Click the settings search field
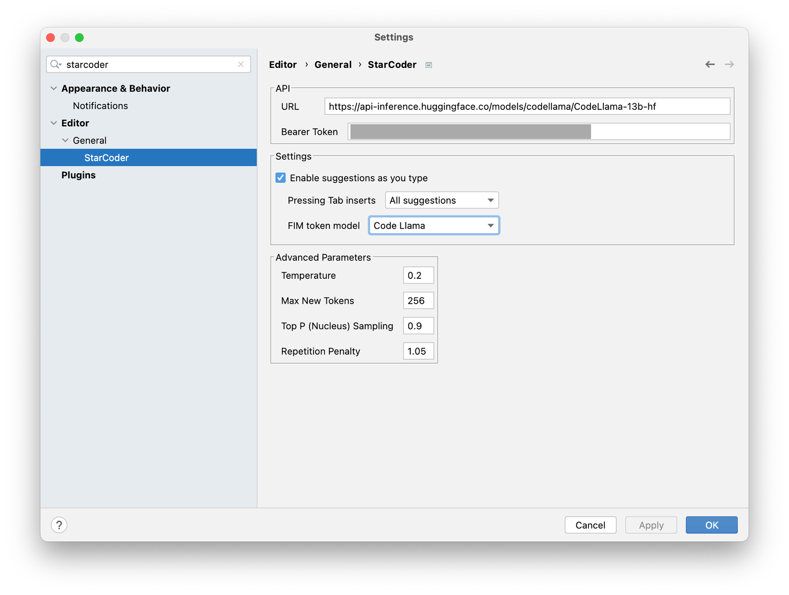 click(x=149, y=64)
